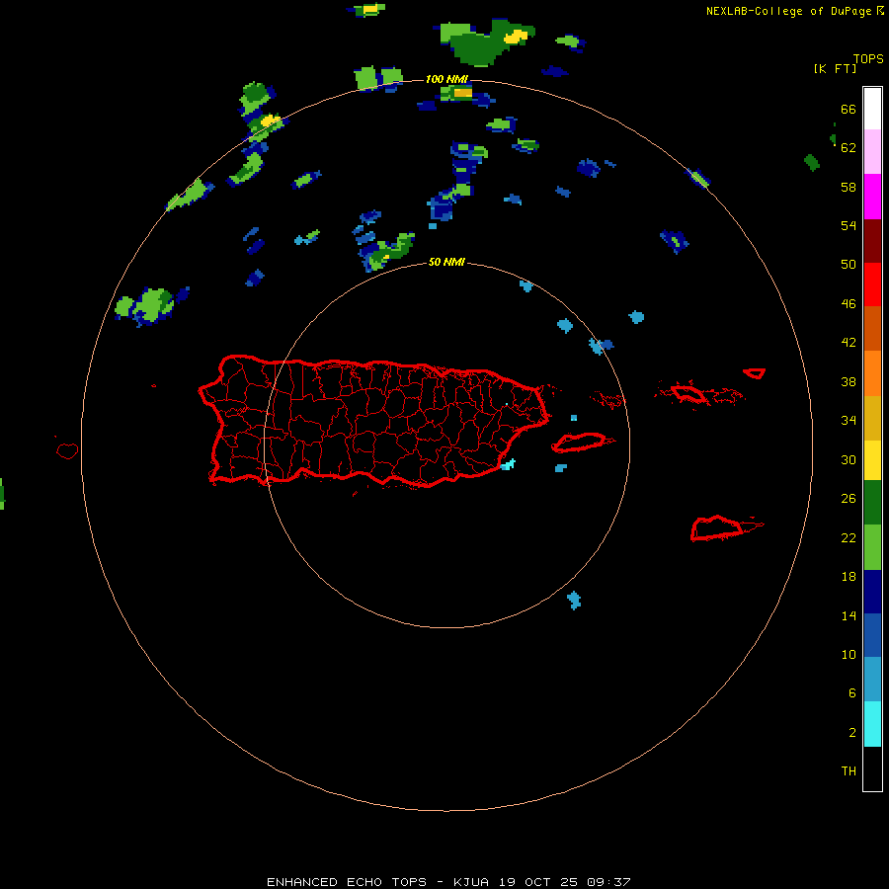Select the yellow legend swatch

pyautogui.click(x=872, y=460)
